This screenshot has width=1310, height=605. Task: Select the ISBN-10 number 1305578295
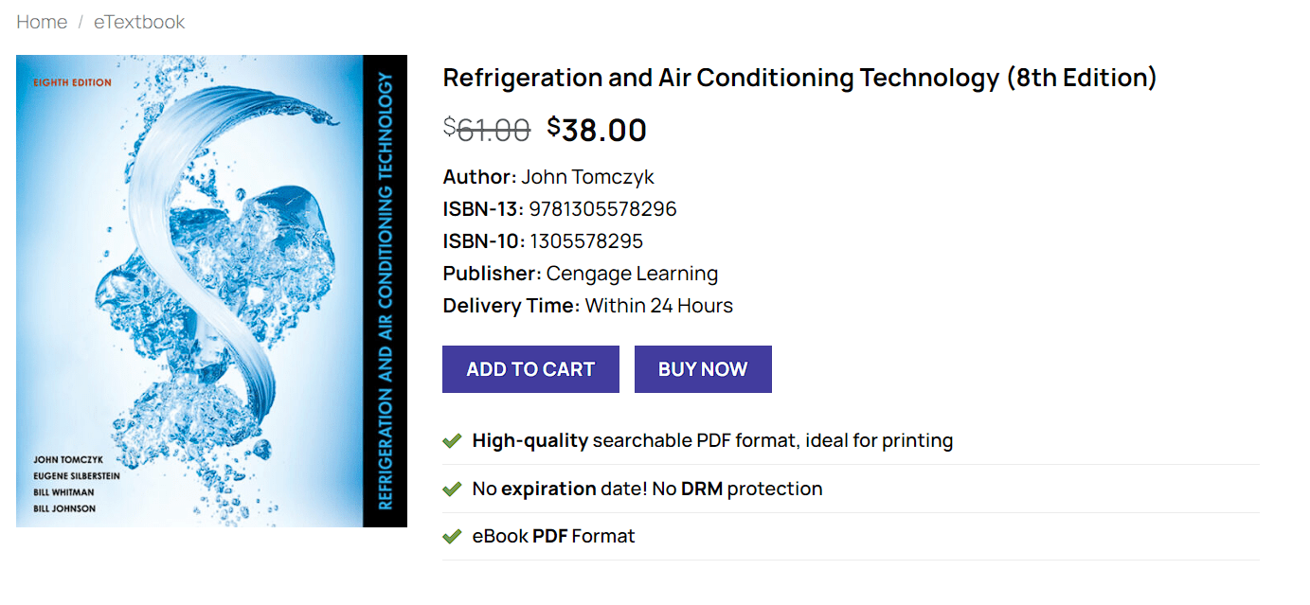[x=587, y=240]
